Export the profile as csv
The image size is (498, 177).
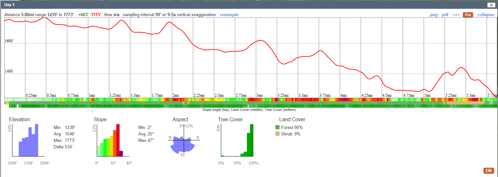(x=456, y=15)
